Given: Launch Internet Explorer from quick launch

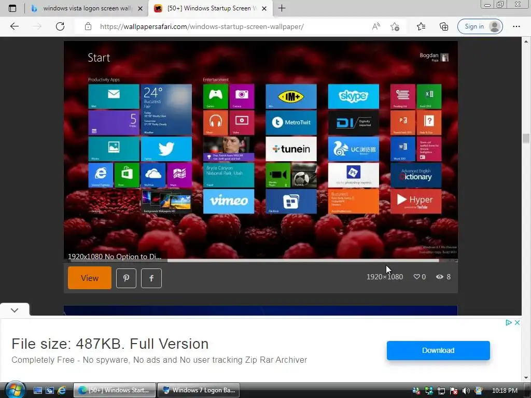Looking at the screenshot, I should coord(62,391).
